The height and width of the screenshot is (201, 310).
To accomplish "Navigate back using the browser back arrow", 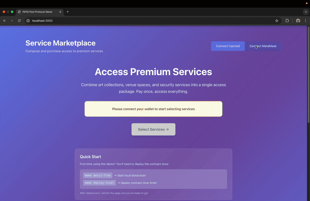I will pos(4,20).
